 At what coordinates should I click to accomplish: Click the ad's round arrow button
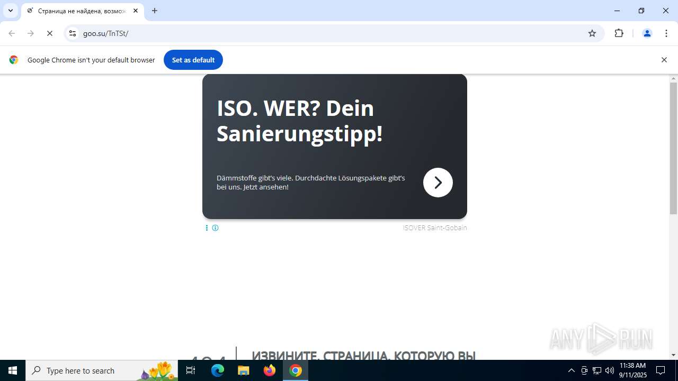438,183
